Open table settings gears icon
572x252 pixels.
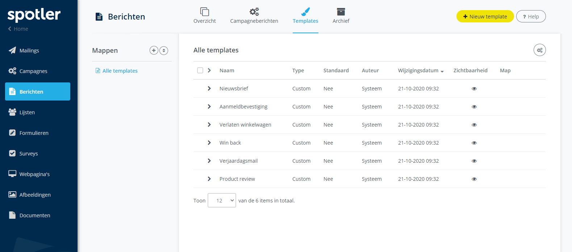tap(540, 50)
